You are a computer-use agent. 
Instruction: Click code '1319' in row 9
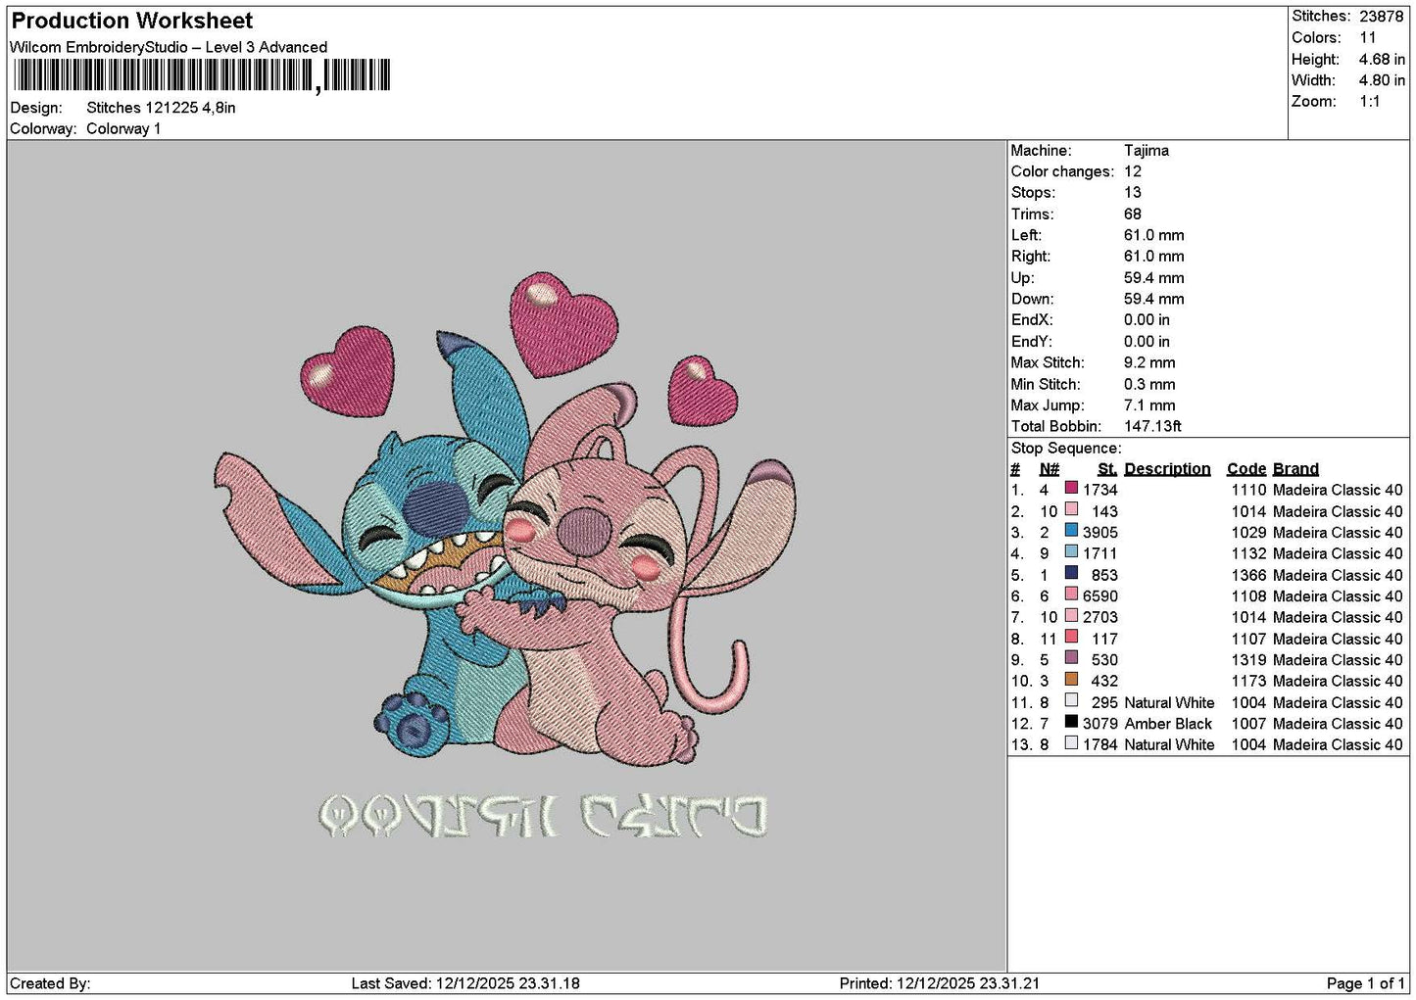point(1248,660)
